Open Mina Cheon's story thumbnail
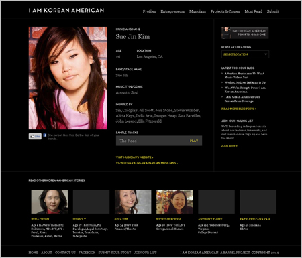Viewport: 302px width, 258px height. 50,202
